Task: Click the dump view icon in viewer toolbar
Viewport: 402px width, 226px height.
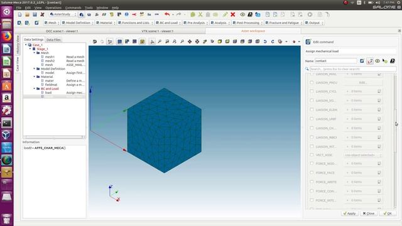Action: pos(95,41)
